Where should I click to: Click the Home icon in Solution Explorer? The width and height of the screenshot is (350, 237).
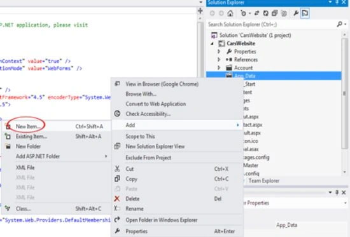[x=230, y=13]
